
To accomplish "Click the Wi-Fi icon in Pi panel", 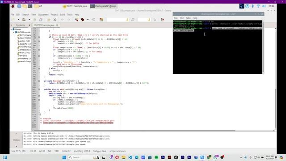I will (258, 6).
